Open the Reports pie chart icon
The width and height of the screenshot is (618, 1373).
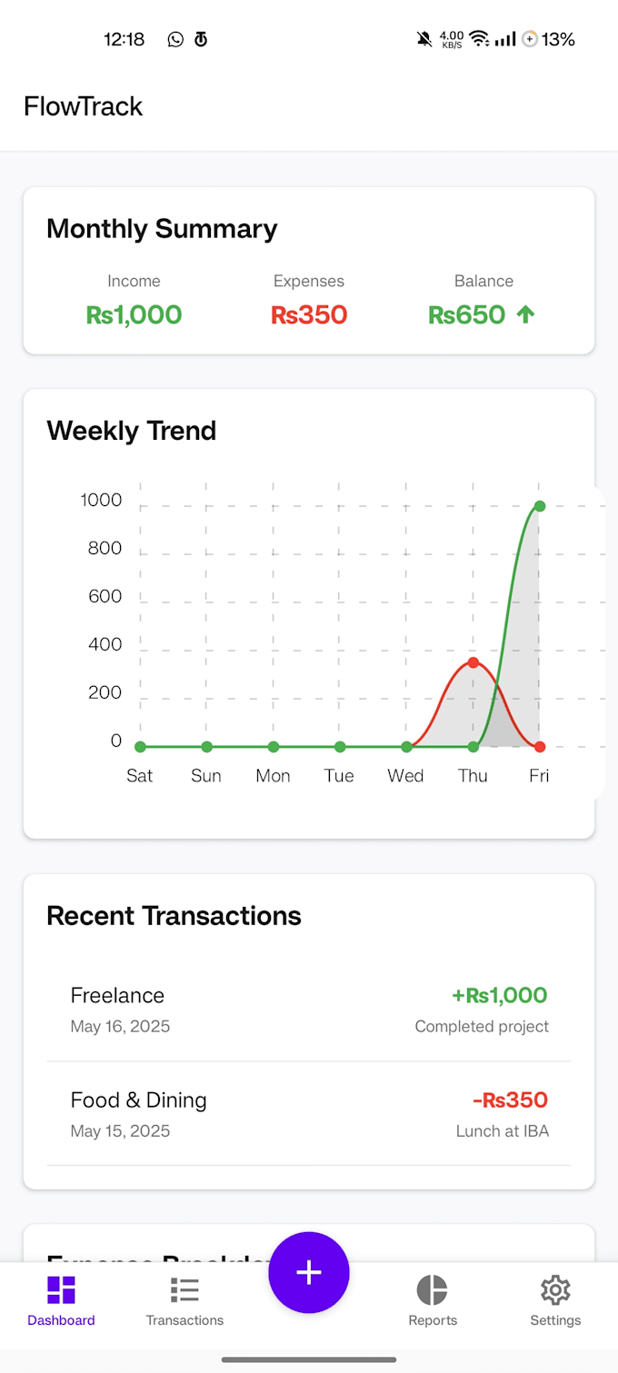pos(433,1289)
